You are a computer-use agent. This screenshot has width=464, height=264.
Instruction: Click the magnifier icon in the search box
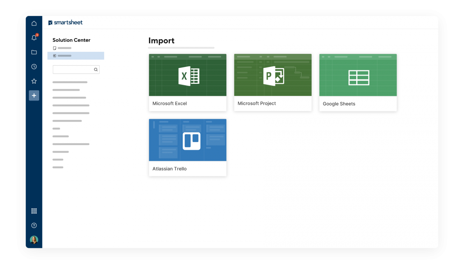point(96,69)
